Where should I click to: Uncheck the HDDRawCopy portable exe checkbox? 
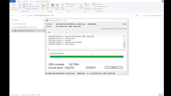tap(13, 31)
